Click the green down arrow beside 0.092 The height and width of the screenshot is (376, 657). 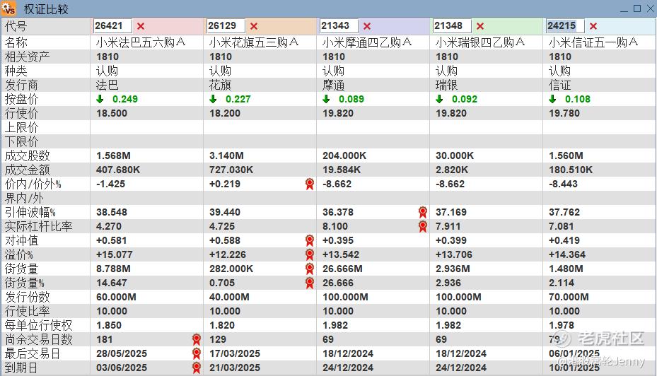(439, 99)
